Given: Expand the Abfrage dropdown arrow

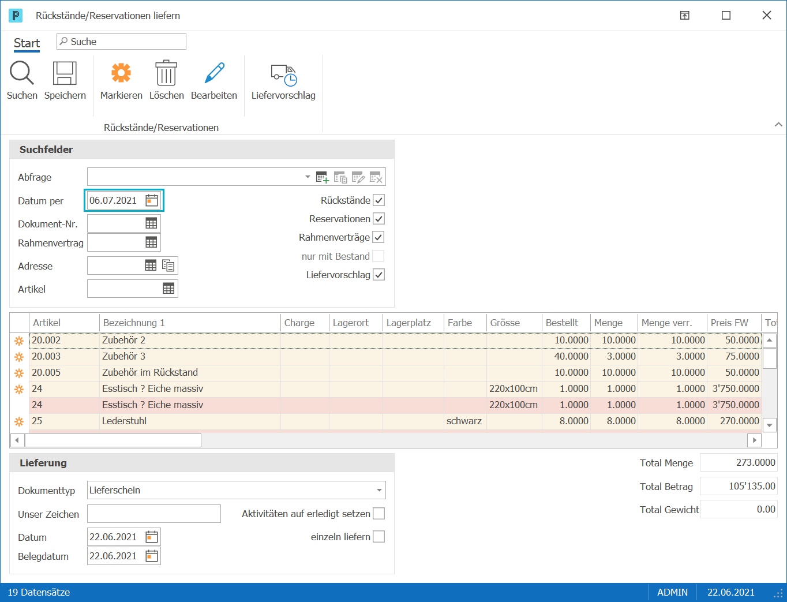Looking at the screenshot, I should pyautogui.click(x=308, y=177).
